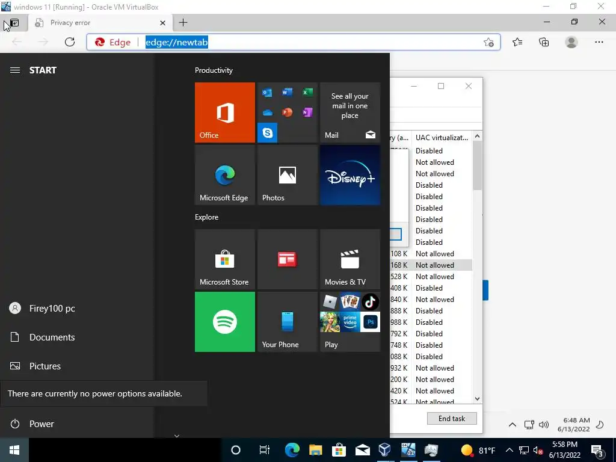Open the red News tile
The height and width of the screenshot is (462, 616).
287,259
